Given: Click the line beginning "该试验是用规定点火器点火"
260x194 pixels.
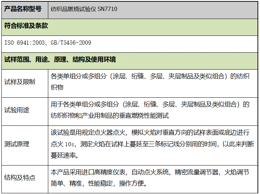Looking at the screenshot, I should click(150, 132).
